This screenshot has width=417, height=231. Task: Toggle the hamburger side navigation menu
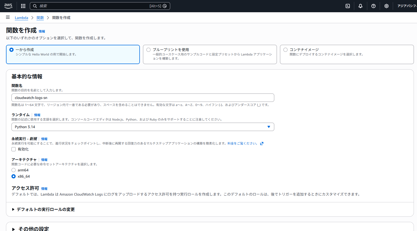coord(8,17)
